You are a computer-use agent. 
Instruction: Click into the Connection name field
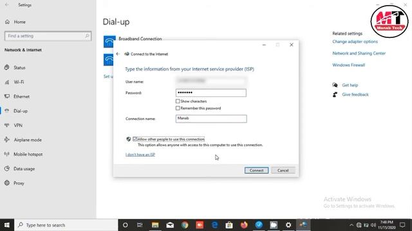point(211,119)
